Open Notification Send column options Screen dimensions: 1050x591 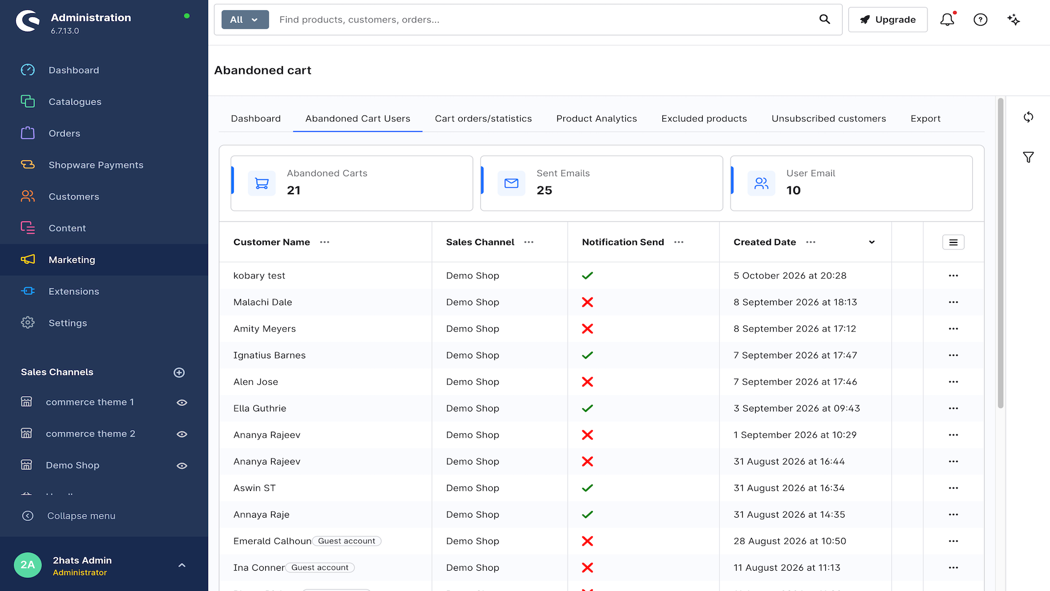[x=679, y=242]
